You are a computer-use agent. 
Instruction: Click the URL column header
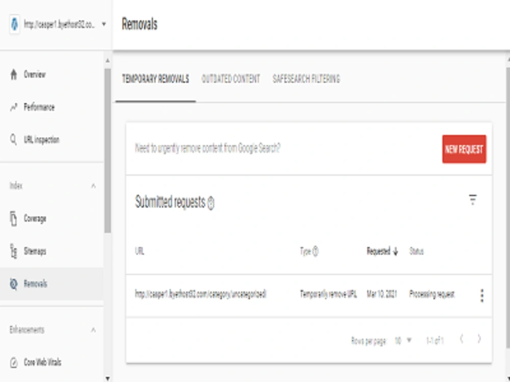(x=140, y=251)
